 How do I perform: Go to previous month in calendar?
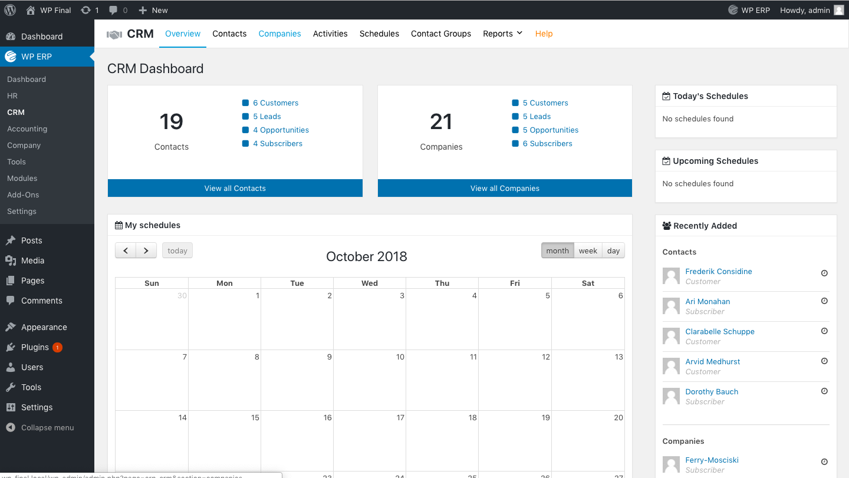pyautogui.click(x=126, y=250)
